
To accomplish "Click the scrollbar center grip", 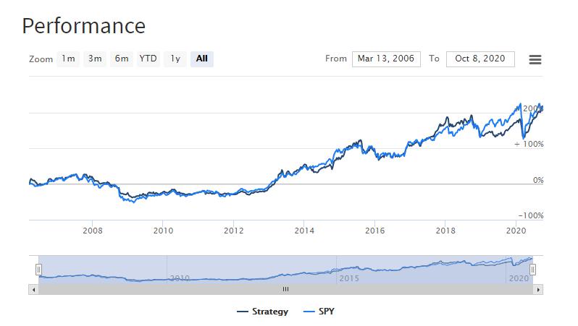I will tap(285, 289).
